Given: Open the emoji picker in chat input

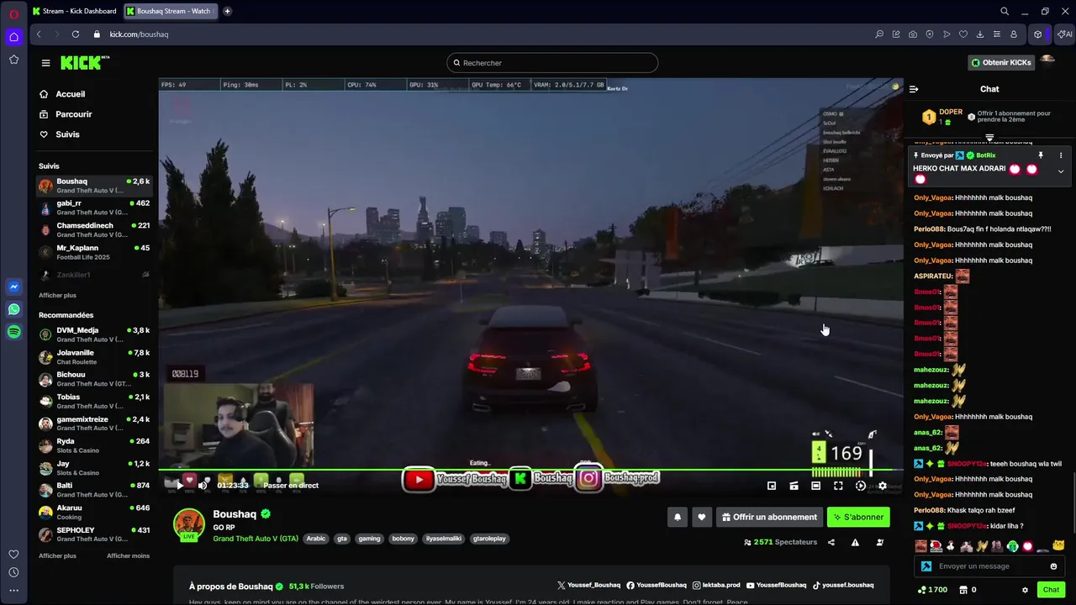Looking at the screenshot, I should click(1053, 566).
